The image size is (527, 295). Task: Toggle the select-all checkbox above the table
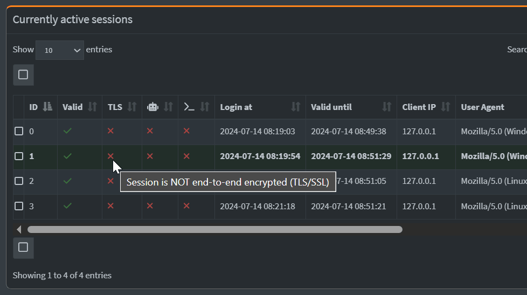[x=23, y=74]
